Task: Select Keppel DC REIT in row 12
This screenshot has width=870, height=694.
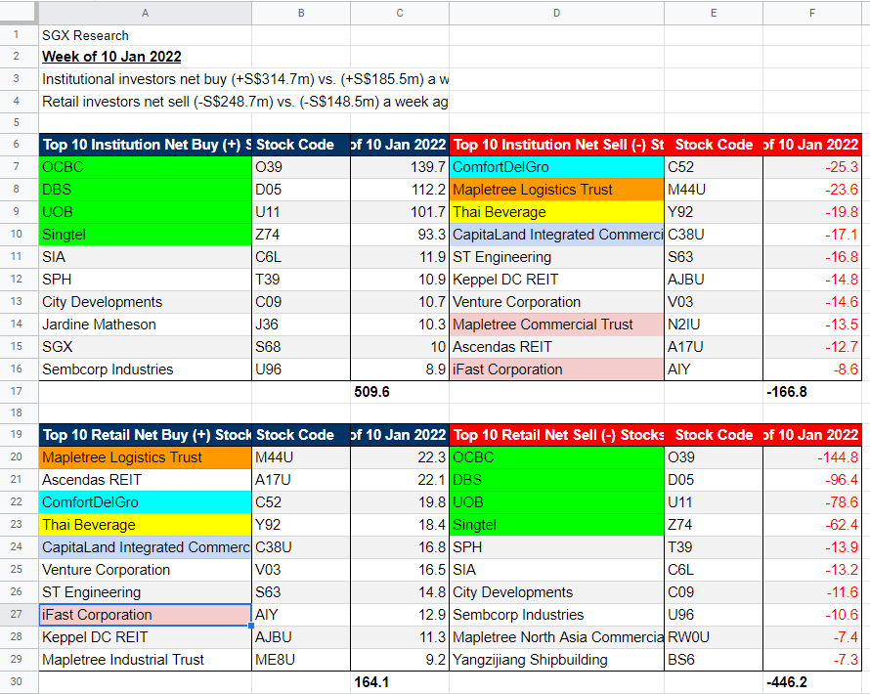Action: (x=556, y=280)
